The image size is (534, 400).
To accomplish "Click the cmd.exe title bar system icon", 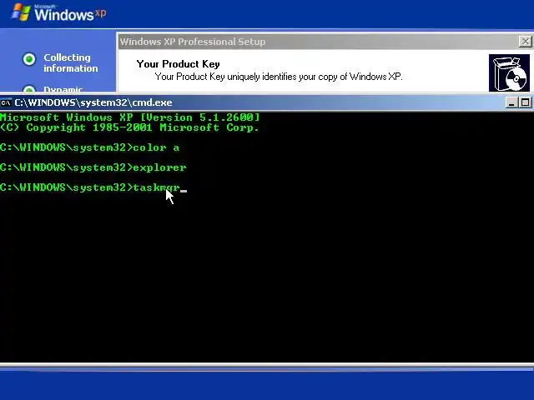I will 6,102.
